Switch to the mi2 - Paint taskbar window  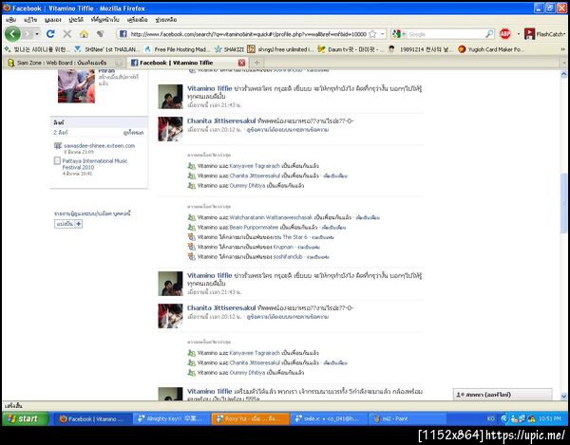tap(408, 418)
